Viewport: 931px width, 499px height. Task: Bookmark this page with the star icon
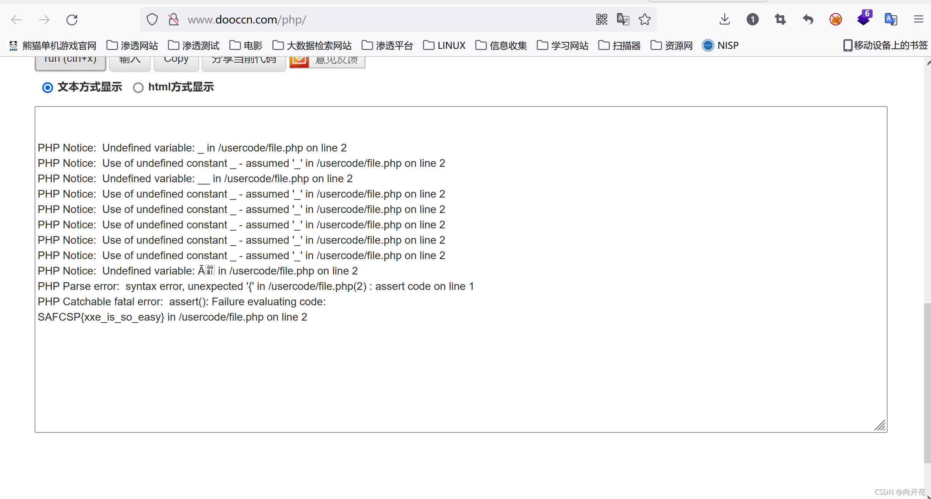645,20
